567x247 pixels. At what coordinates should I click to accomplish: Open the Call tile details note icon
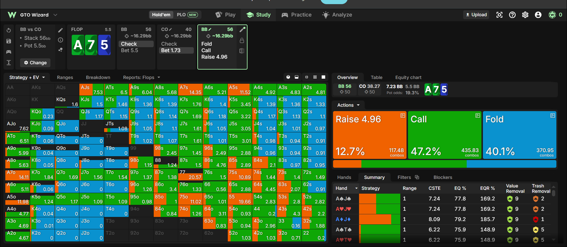pyautogui.click(x=478, y=116)
